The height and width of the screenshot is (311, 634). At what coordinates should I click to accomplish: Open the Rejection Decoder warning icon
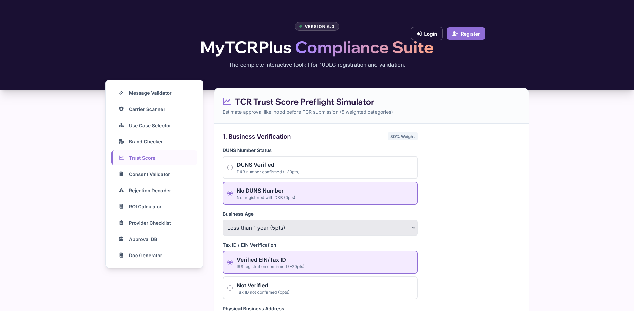(121, 190)
